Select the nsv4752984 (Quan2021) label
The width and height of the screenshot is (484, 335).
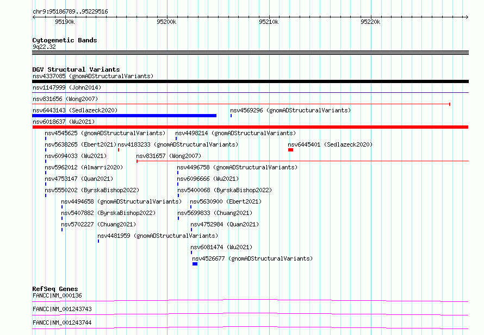[225, 224]
